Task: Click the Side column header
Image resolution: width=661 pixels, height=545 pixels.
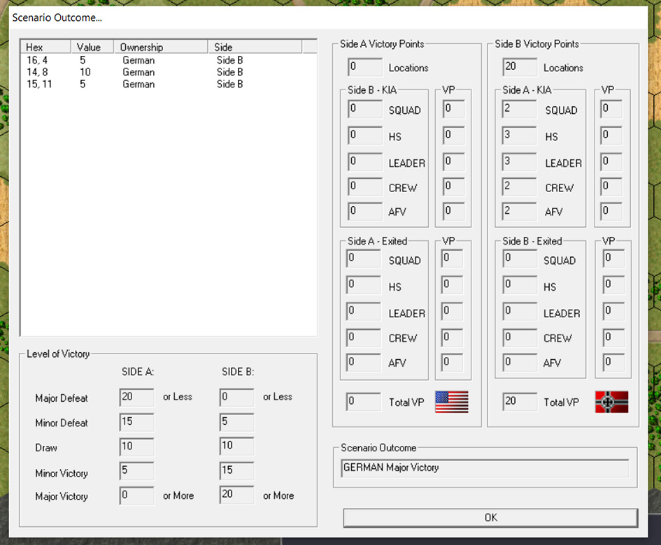Action: (255, 47)
